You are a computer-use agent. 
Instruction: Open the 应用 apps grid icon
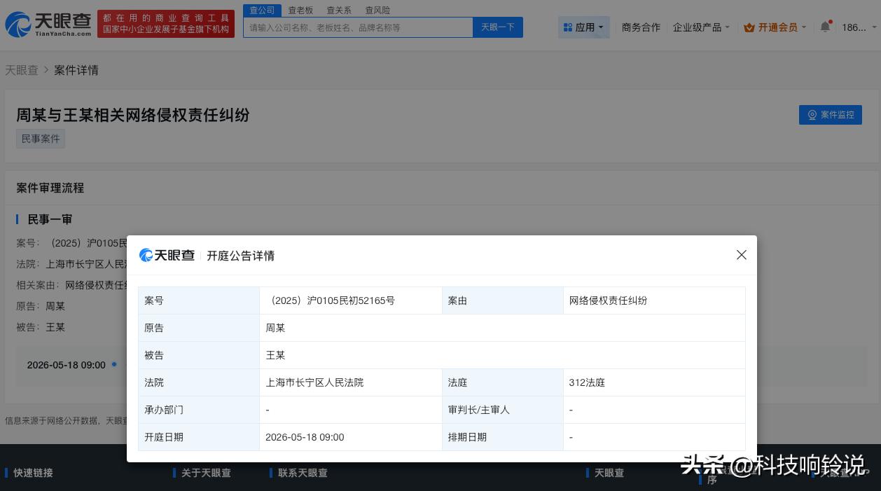pyautogui.click(x=568, y=27)
